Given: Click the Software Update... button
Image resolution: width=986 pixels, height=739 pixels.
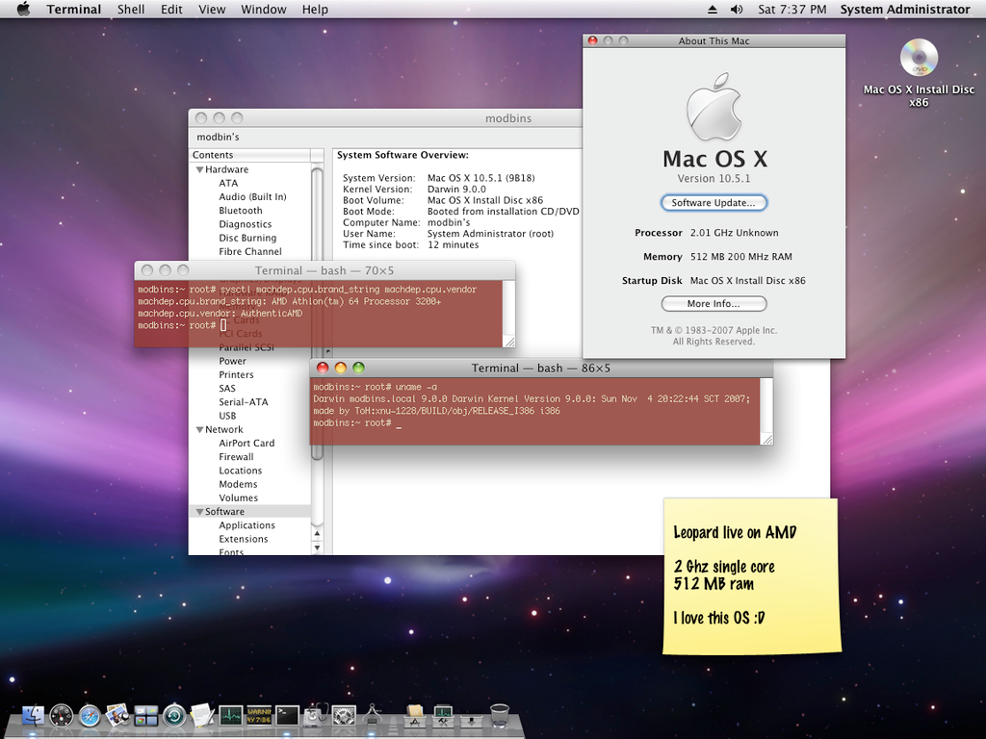Looking at the screenshot, I should (x=714, y=203).
